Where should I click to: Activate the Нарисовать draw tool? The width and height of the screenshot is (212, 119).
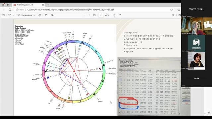point(25,15)
